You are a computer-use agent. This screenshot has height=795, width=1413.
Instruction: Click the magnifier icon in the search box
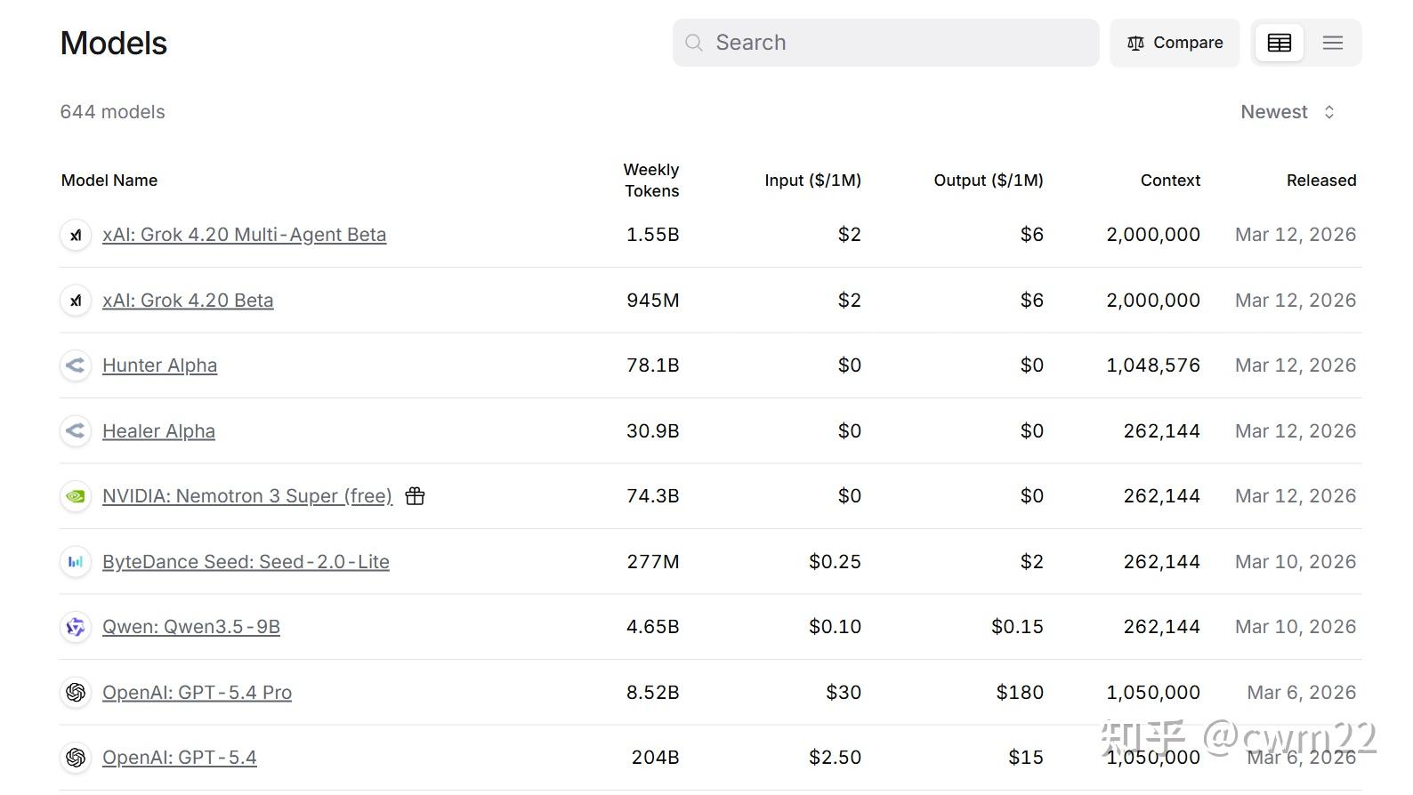[694, 43]
